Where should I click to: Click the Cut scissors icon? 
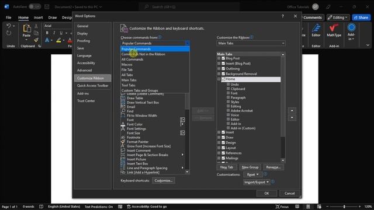click(x=36, y=26)
